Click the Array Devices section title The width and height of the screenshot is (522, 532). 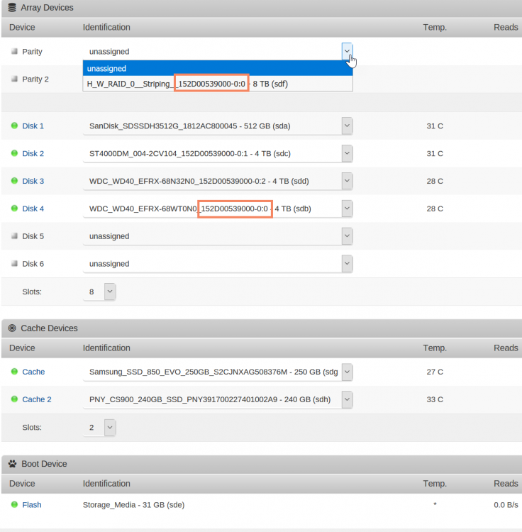pos(47,8)
